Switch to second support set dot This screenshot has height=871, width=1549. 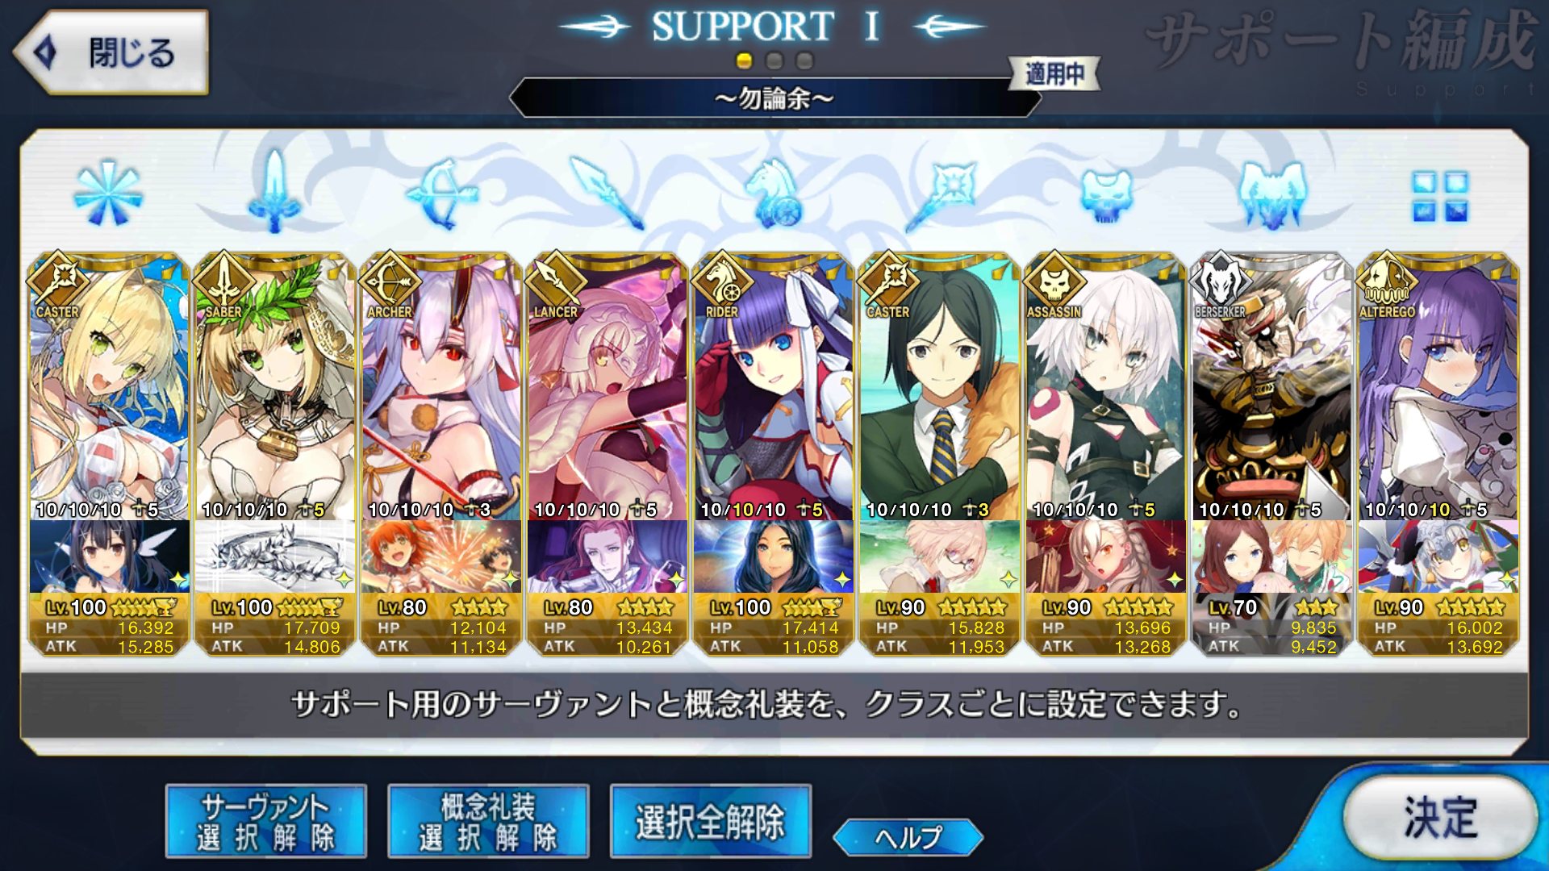pyautogui.click(x=774, y=60)
